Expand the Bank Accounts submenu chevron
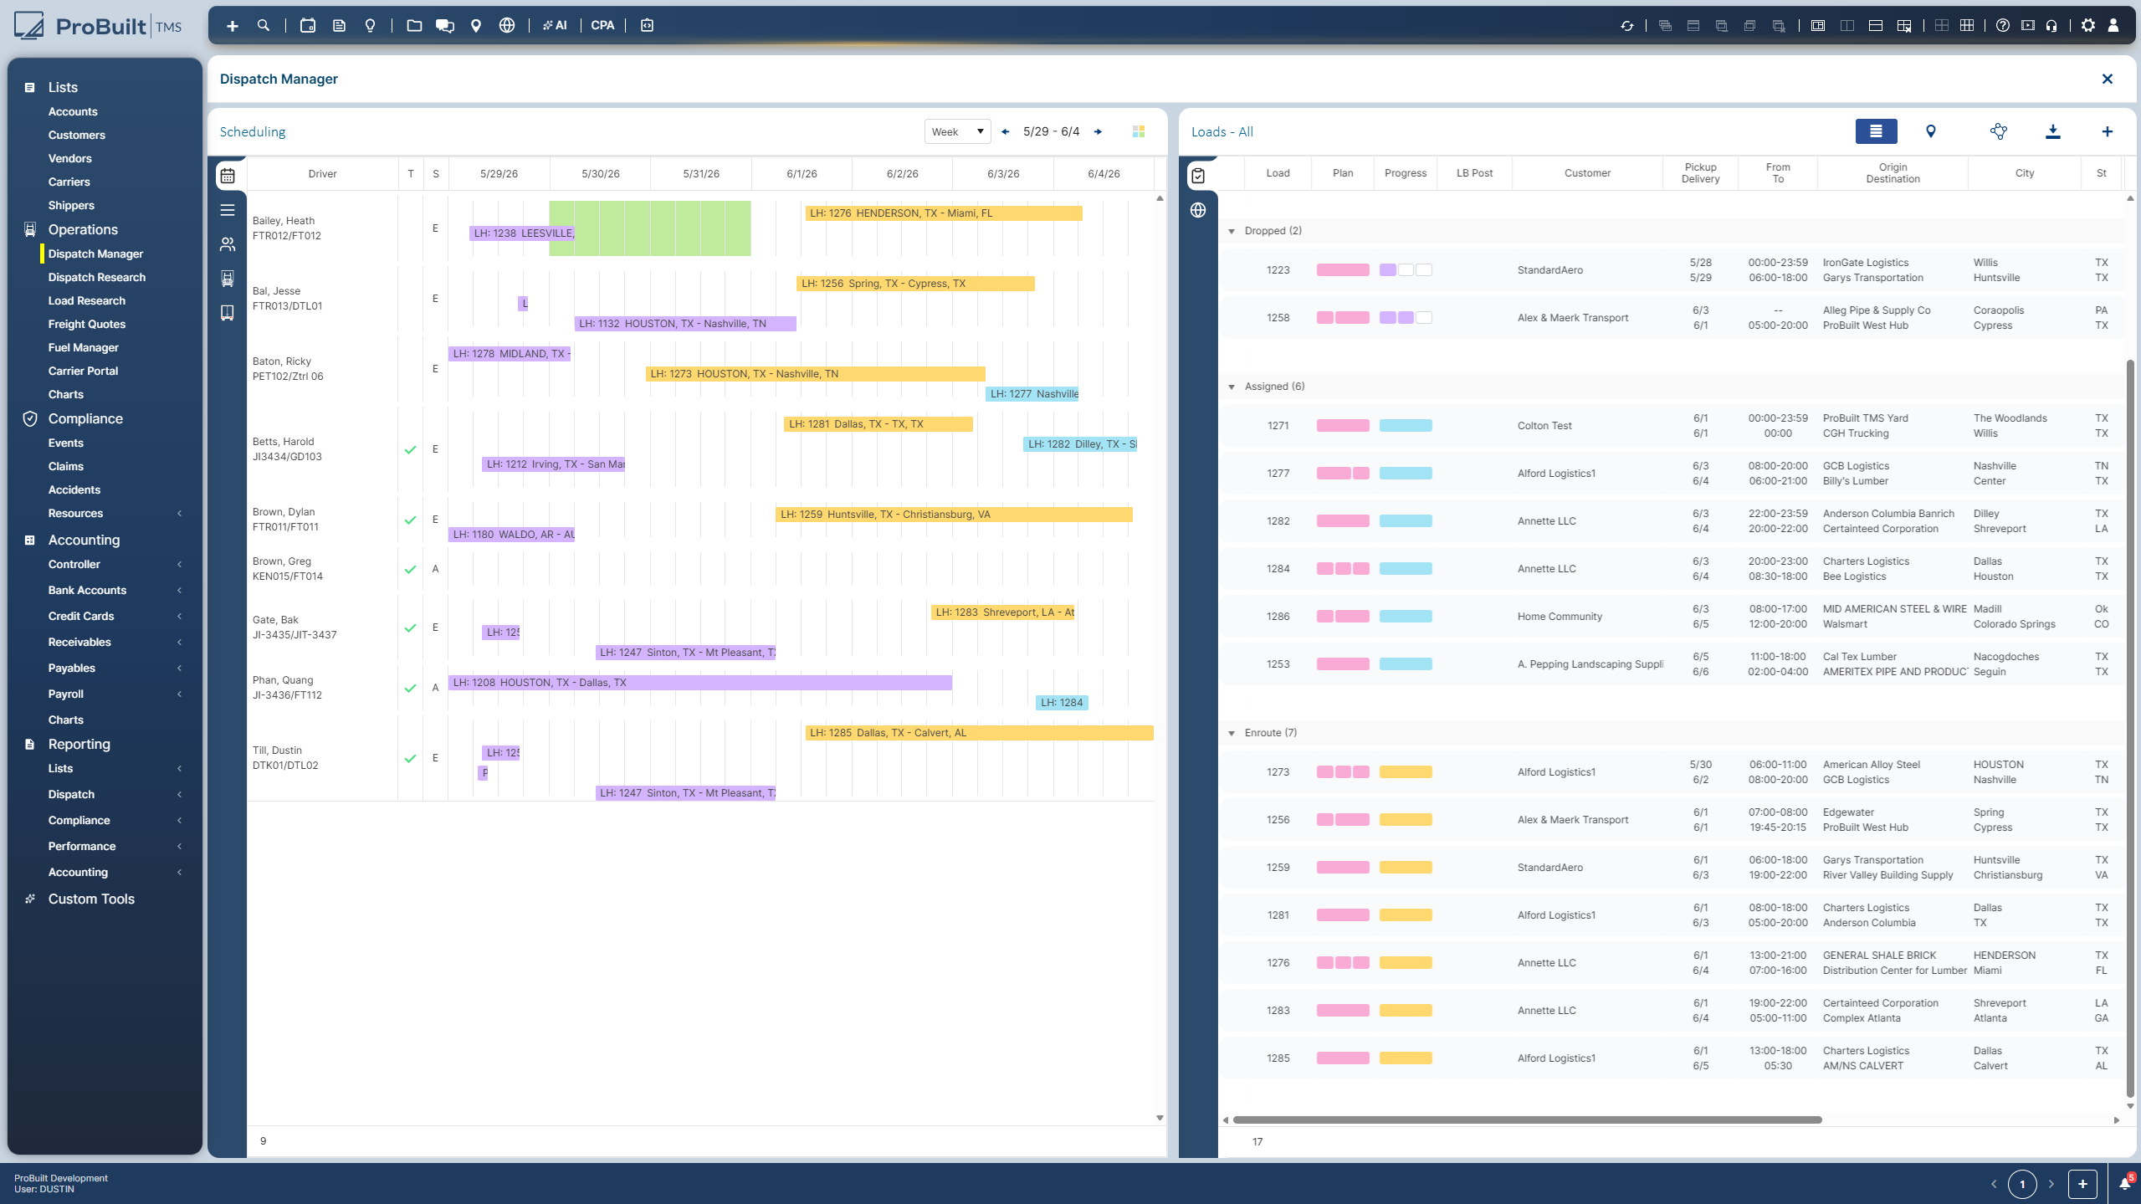Viewport: 2141px width, 1204px height. [179, 591]
